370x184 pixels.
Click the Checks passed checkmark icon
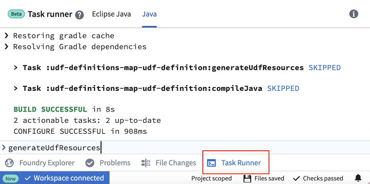296,178
